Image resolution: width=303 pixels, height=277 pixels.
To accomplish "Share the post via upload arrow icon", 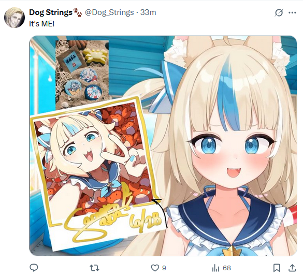I will (292, 268).
